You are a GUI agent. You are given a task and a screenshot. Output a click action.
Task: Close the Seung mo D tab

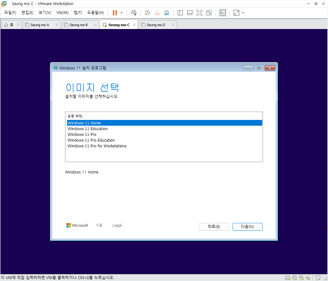(173, 25)
